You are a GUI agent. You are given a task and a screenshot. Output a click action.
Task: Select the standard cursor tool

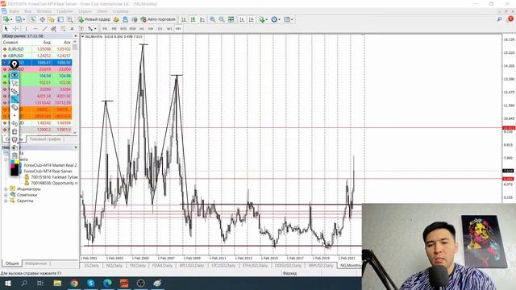[6, 29]
